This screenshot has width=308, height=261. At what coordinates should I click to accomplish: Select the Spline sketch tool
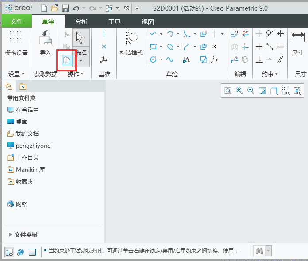170,59
